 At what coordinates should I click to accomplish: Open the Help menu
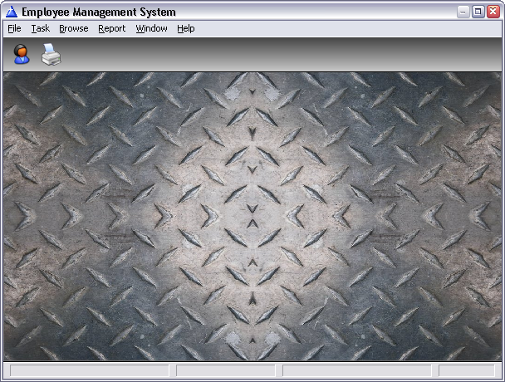186,28
